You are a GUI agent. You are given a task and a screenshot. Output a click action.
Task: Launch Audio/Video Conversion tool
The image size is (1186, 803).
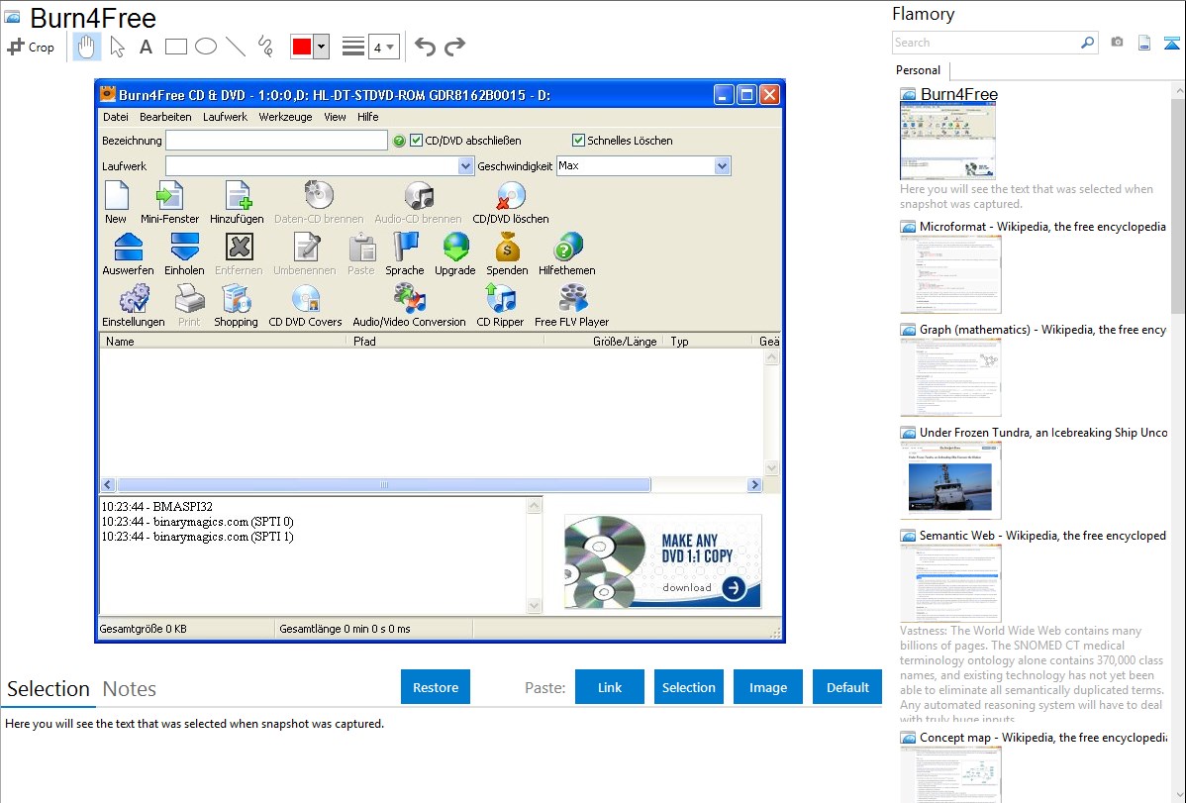[x=409, y=306]
